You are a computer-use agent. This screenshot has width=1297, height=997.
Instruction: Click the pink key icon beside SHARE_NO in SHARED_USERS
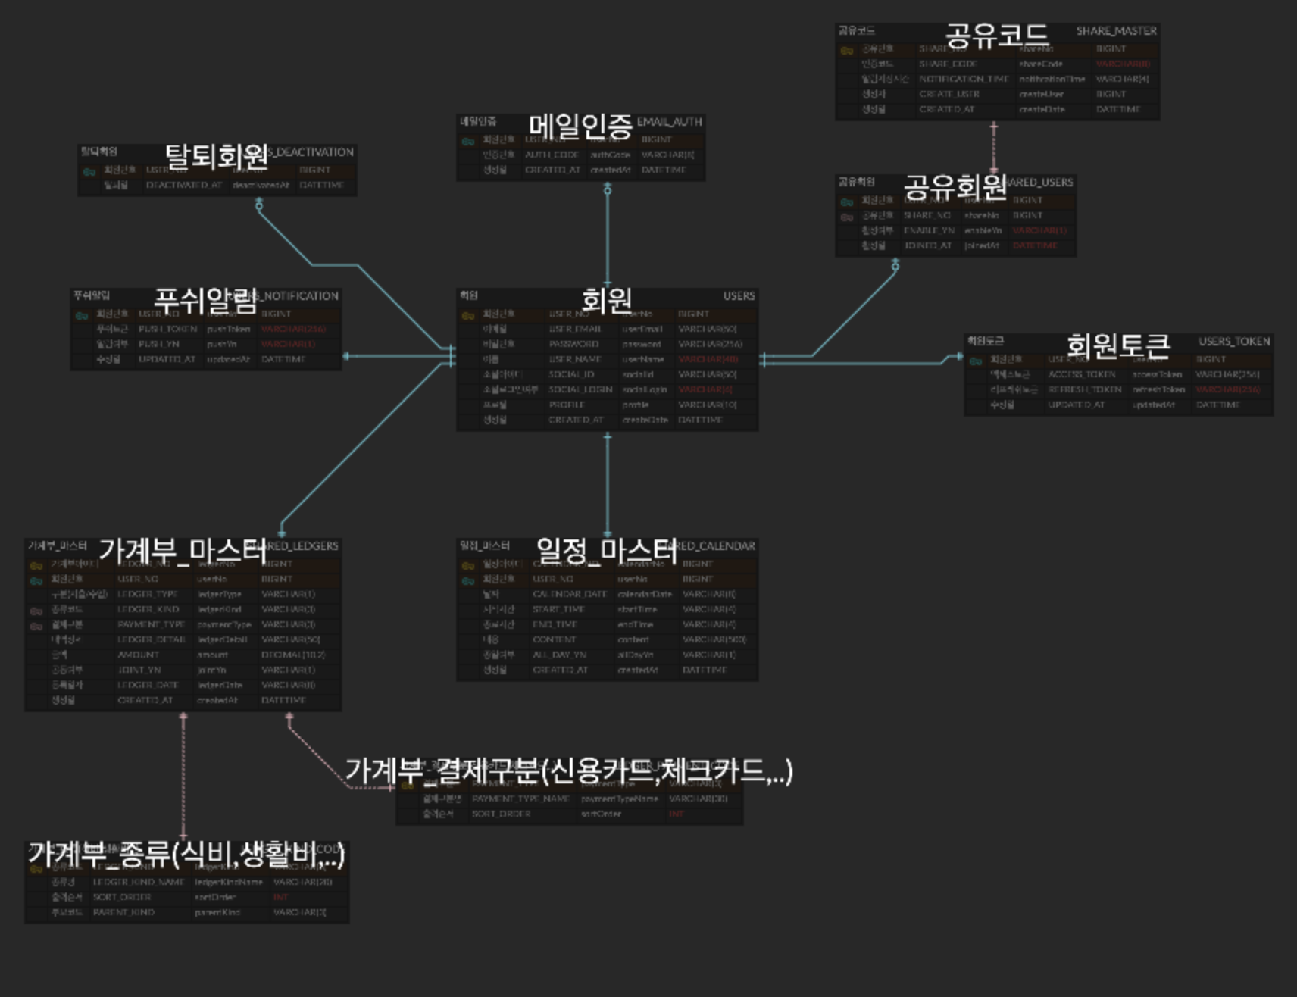(x=847, y=217)
